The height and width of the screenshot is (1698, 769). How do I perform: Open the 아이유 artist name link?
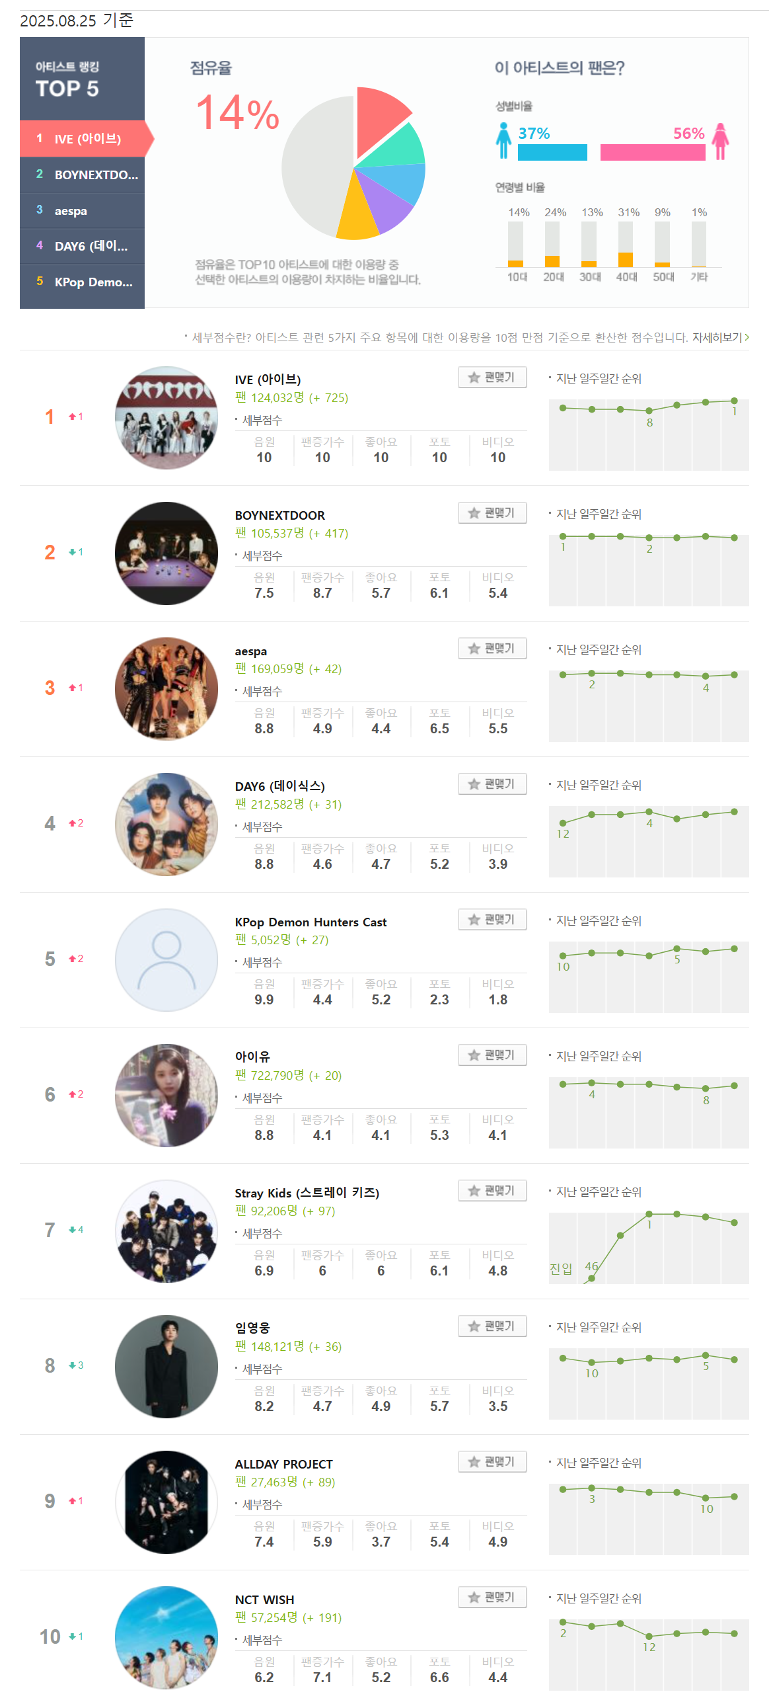pyautogui.click(x=252, y=1057)
